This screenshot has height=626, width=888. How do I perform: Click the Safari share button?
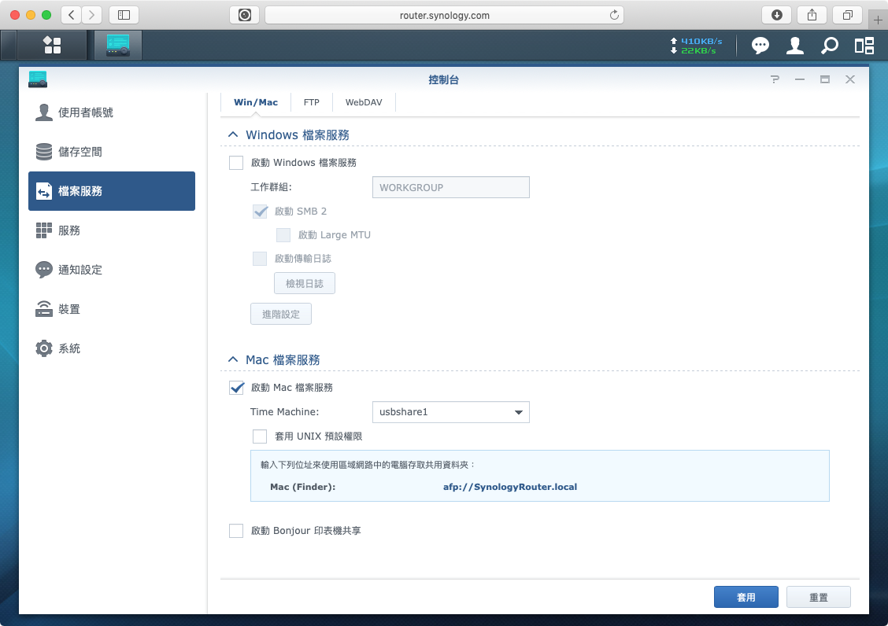pos(812,15)
